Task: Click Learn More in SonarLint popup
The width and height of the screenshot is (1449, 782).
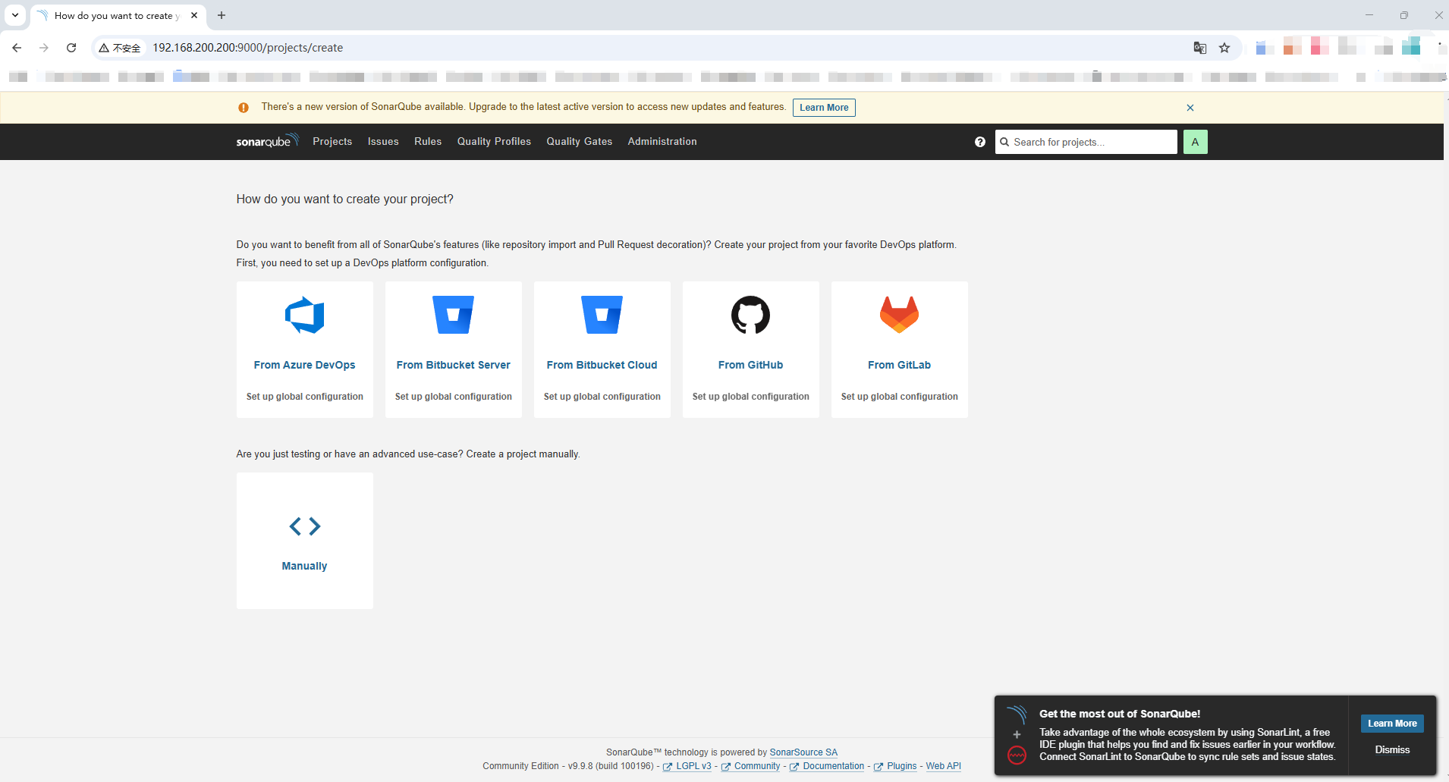Action: click(1392, 724)
